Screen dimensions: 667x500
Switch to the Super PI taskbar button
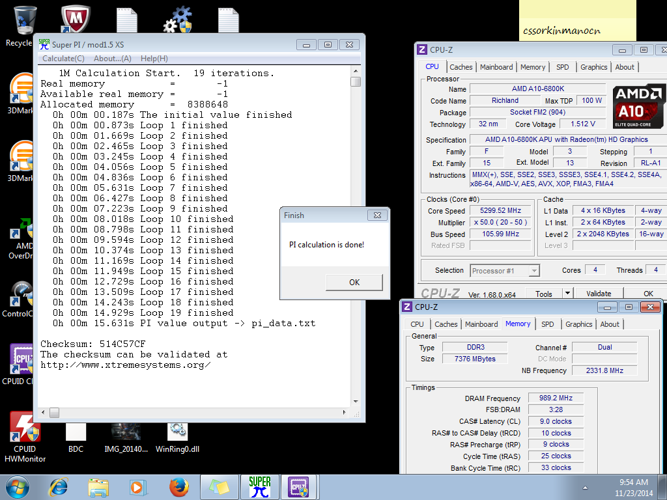pyautogui.click(x=259, y=487)
